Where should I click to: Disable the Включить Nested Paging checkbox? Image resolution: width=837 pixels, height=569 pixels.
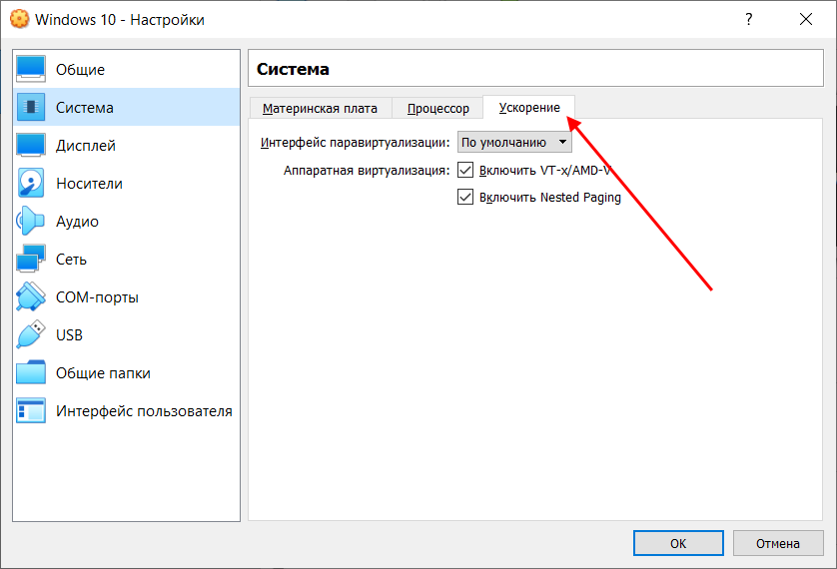coord(465,198)
